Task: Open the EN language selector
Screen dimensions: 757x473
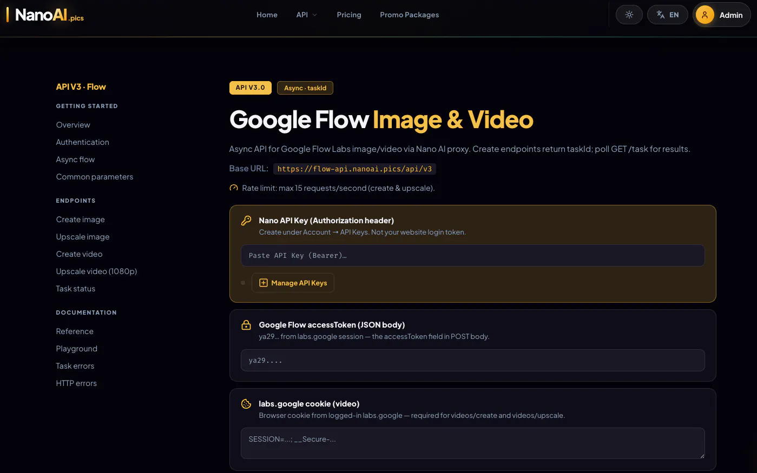Action: click(668, 15)
